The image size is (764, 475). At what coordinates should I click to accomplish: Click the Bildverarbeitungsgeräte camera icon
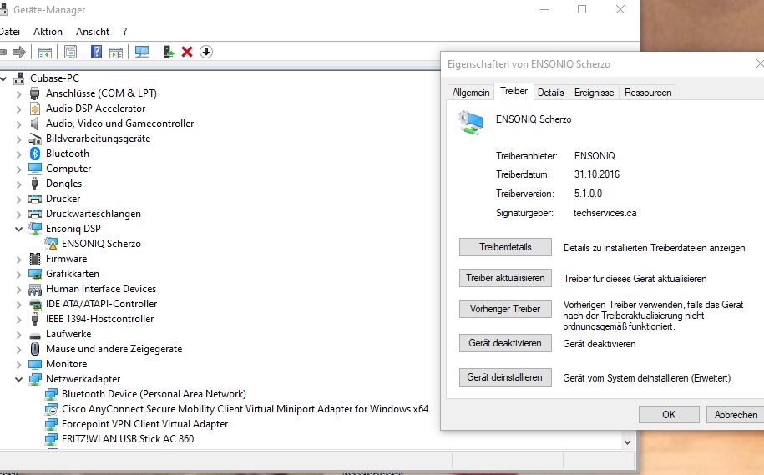(x=35, y=139)
